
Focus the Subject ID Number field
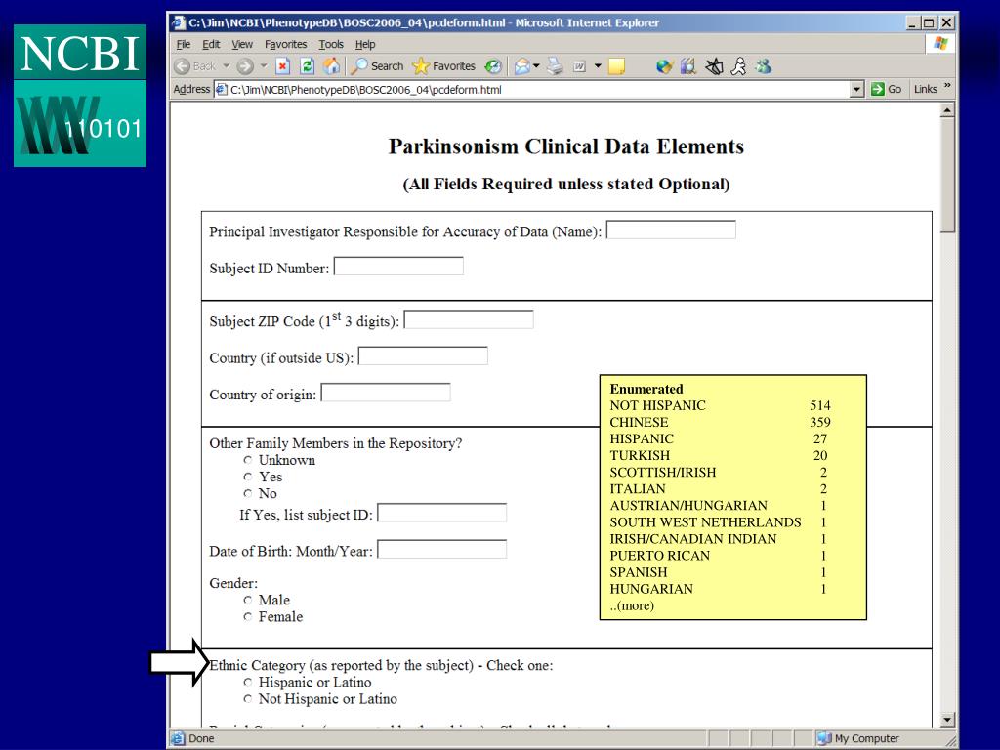(x=398, y=266)
